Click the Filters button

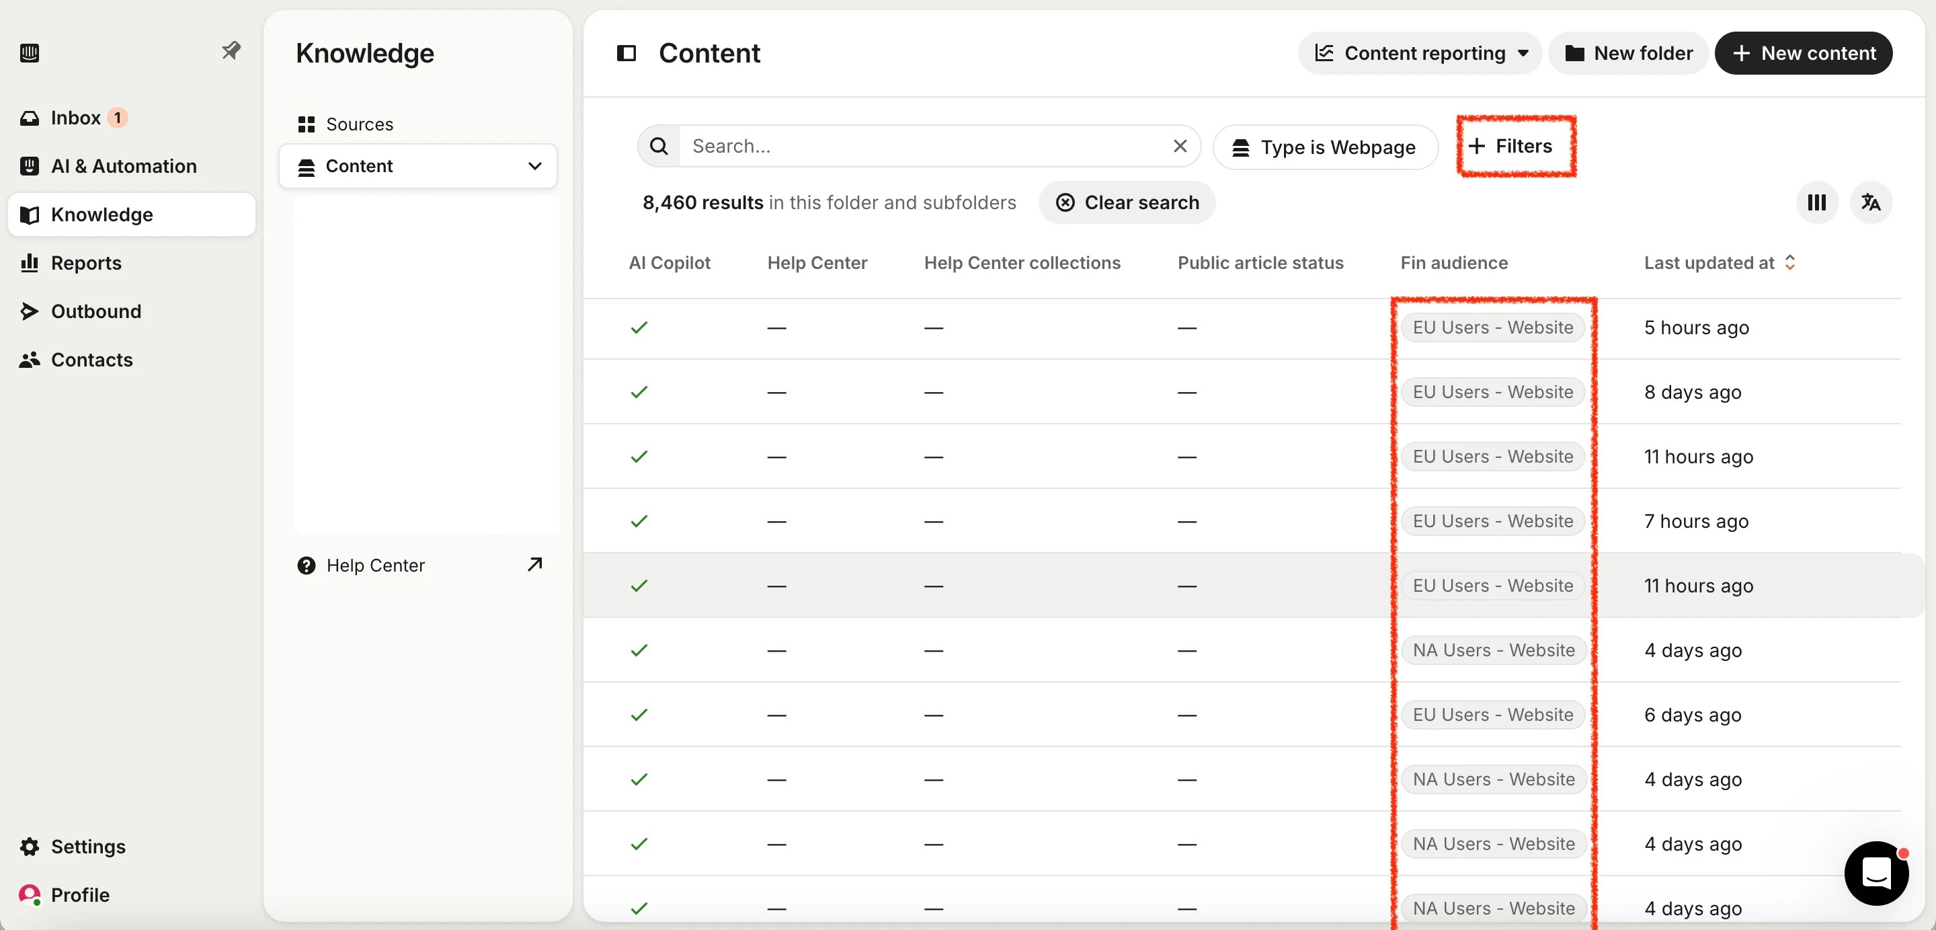1510,146
